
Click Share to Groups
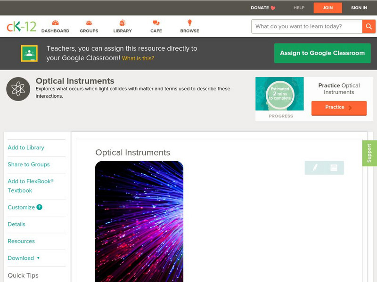point(29,164)
